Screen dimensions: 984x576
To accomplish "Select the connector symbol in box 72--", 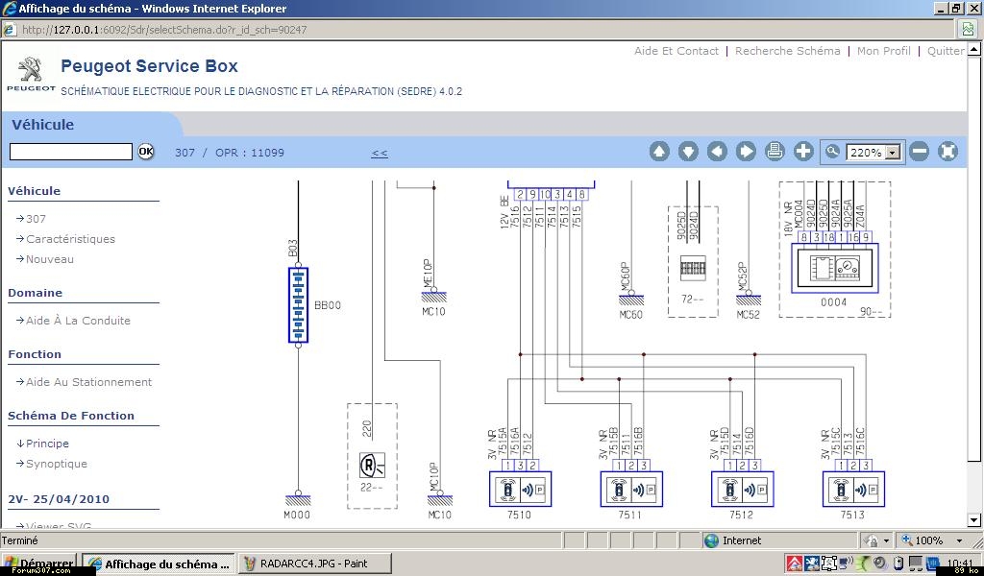I will (693, 268).
